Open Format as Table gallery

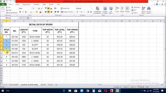[x=105, y=10]
